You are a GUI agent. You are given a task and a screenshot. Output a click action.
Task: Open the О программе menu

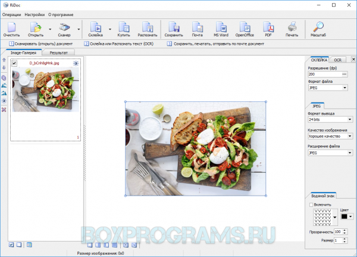pyautogui.click(x=61, y=14)
